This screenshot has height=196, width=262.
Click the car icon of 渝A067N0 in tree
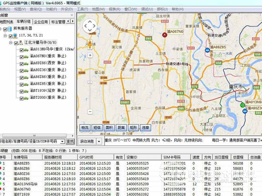point(26,57)
